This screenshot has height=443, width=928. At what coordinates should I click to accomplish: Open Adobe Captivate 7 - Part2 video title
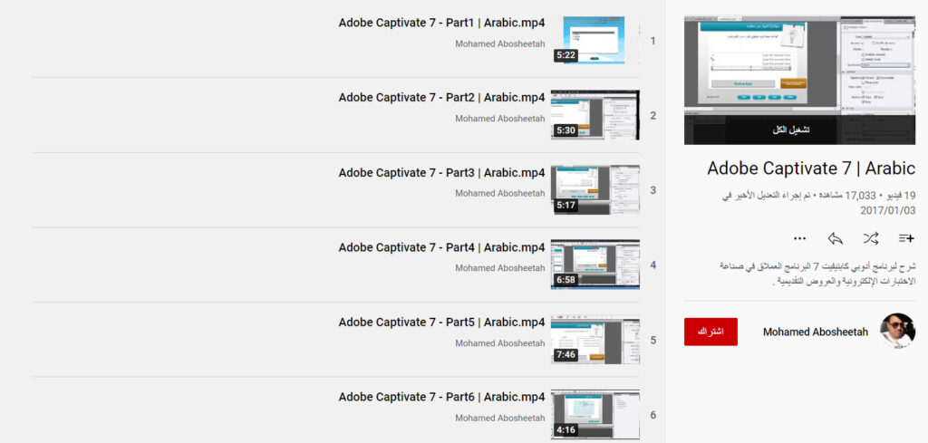tap(441, 98)
